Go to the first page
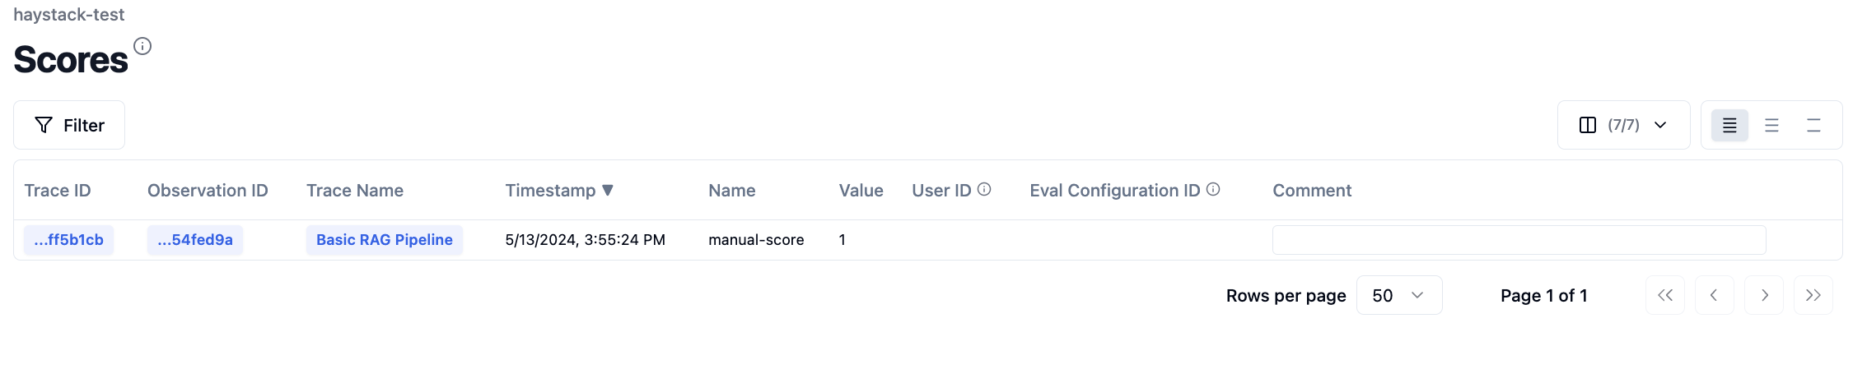This screenshot has height=383, width=1853. pos(1665,295)
